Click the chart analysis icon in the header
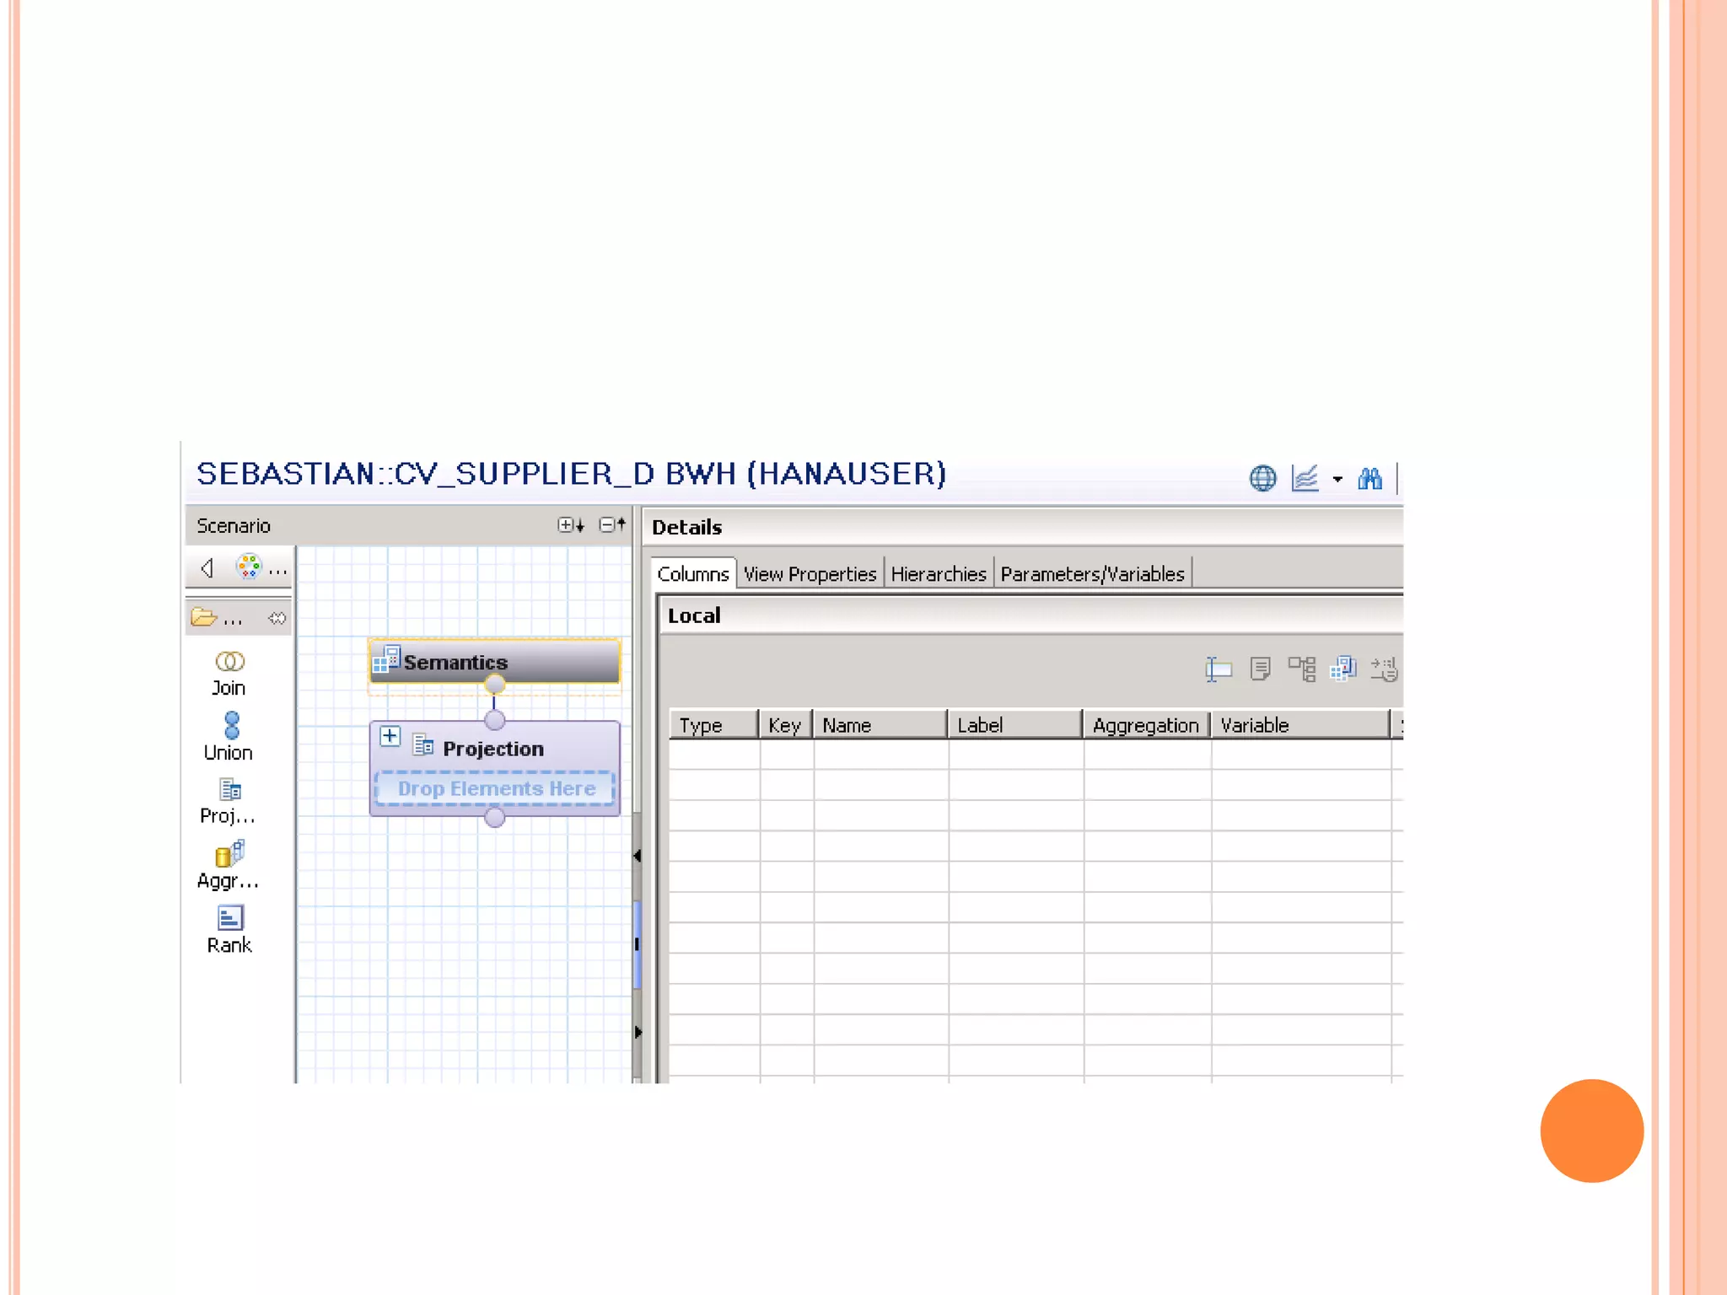The height and width of the screenshot is (1295, 1727). click(1305, 478)
